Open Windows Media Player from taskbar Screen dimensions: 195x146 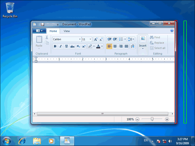coord(51,141)
